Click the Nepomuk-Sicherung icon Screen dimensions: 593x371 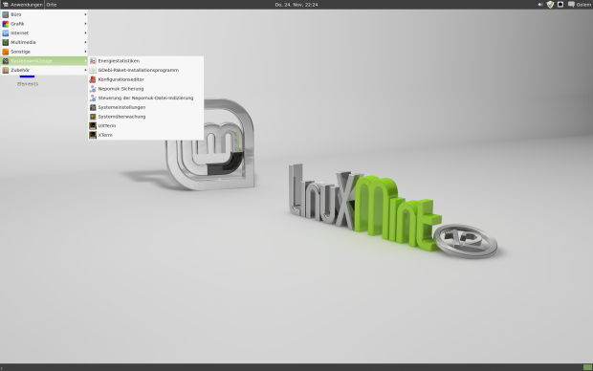click(93, 89)
